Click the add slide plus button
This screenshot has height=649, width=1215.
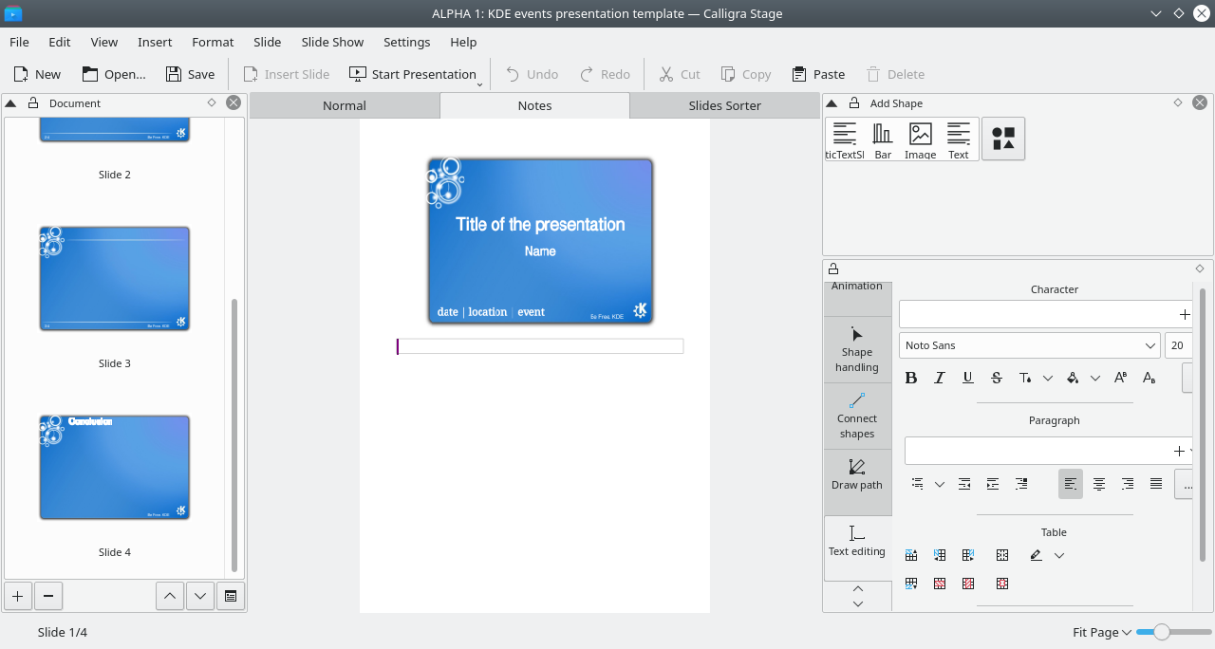pos(18,596)
